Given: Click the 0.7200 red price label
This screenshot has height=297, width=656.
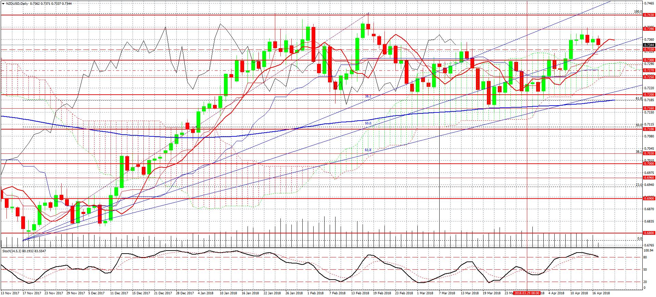Looking at the screenshot, I should pyautogui.click(x=649, y=95).
